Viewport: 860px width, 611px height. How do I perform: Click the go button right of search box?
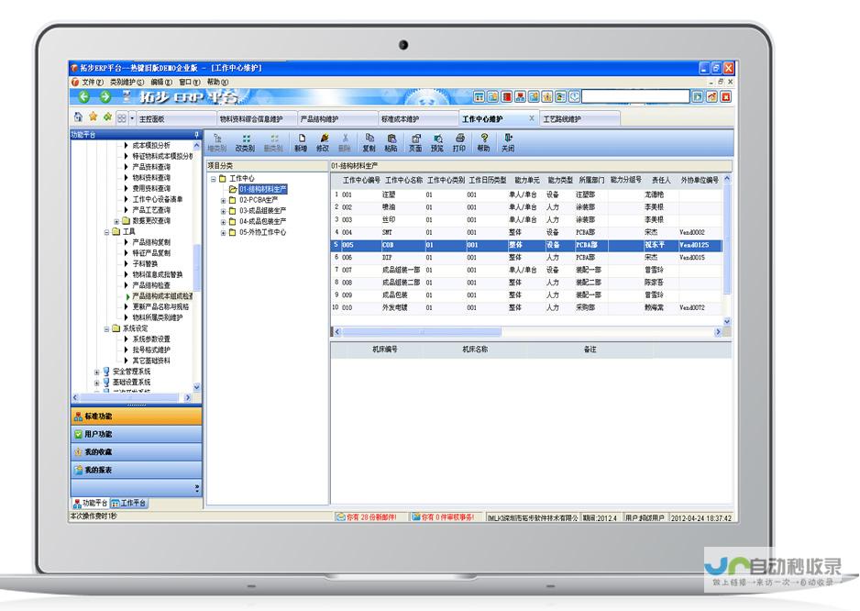pyautogui.click(x=697, y=97)
